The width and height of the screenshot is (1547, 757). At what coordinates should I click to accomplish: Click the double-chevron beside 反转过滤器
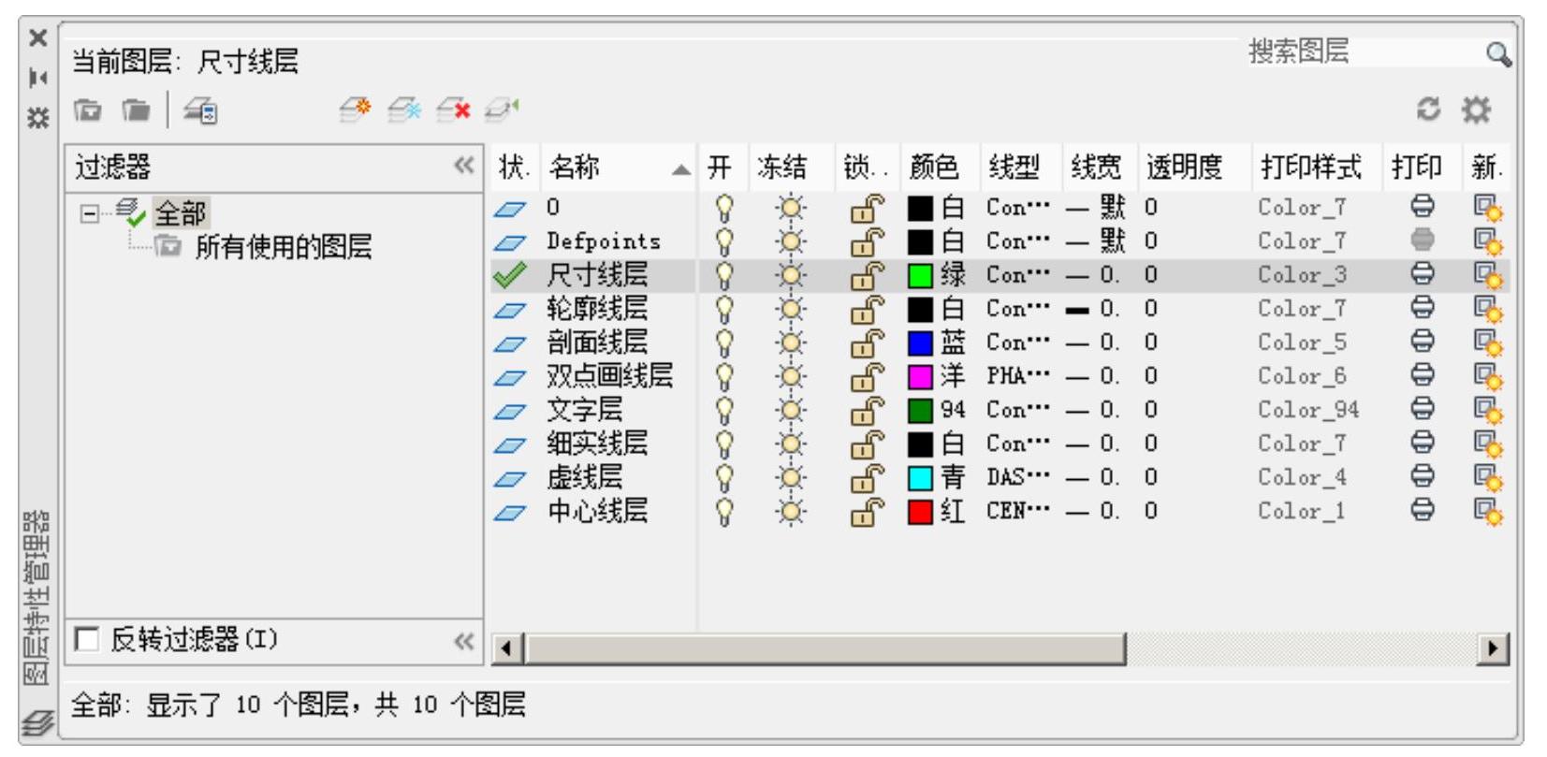coord(464,641)
